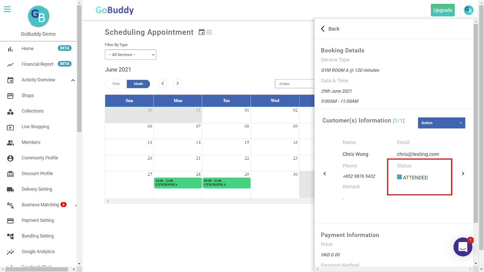Click the Business Matching handshake icon
This screenshot has width=484, height=272.
10,205
